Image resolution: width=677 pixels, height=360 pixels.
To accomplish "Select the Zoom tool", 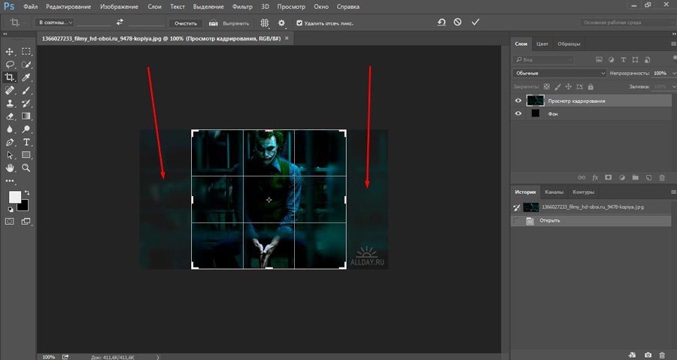I will pos(26,168).
